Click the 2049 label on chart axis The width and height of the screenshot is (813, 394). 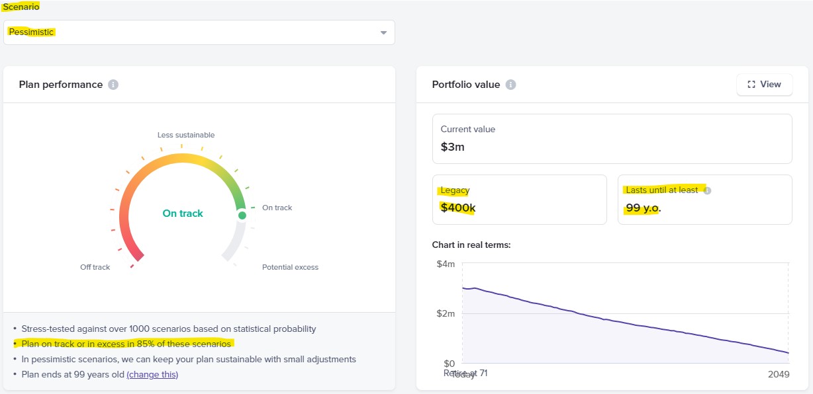777,374
